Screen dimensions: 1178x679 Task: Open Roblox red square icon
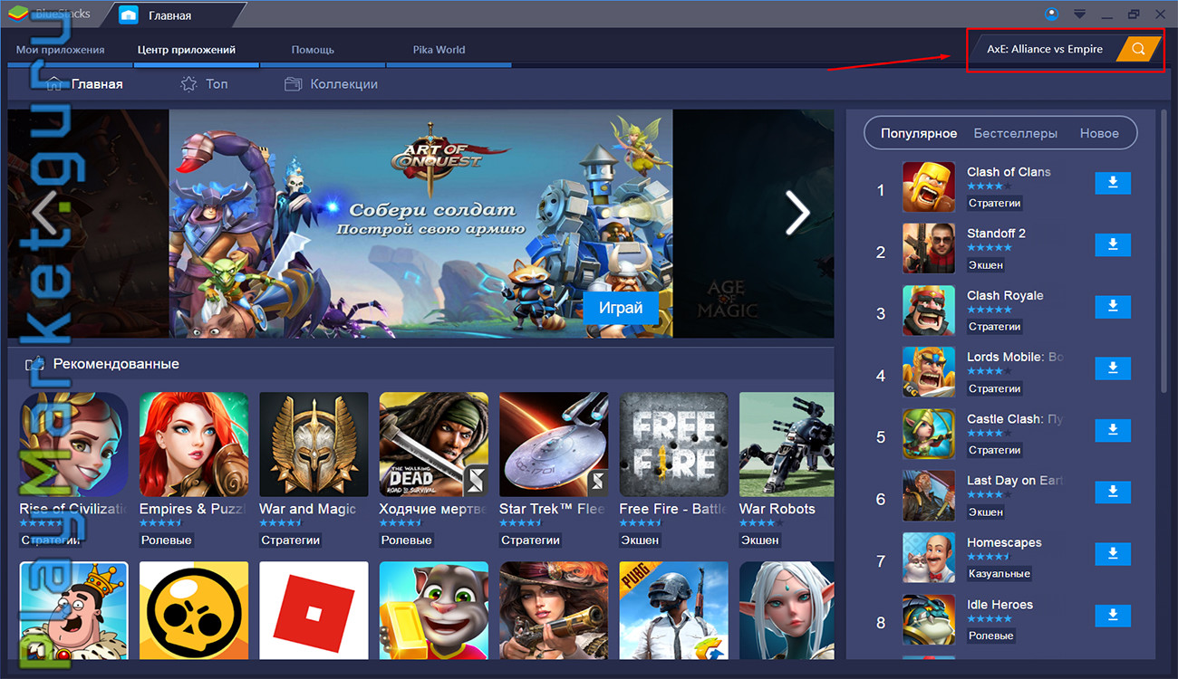(x=314, y=610)
